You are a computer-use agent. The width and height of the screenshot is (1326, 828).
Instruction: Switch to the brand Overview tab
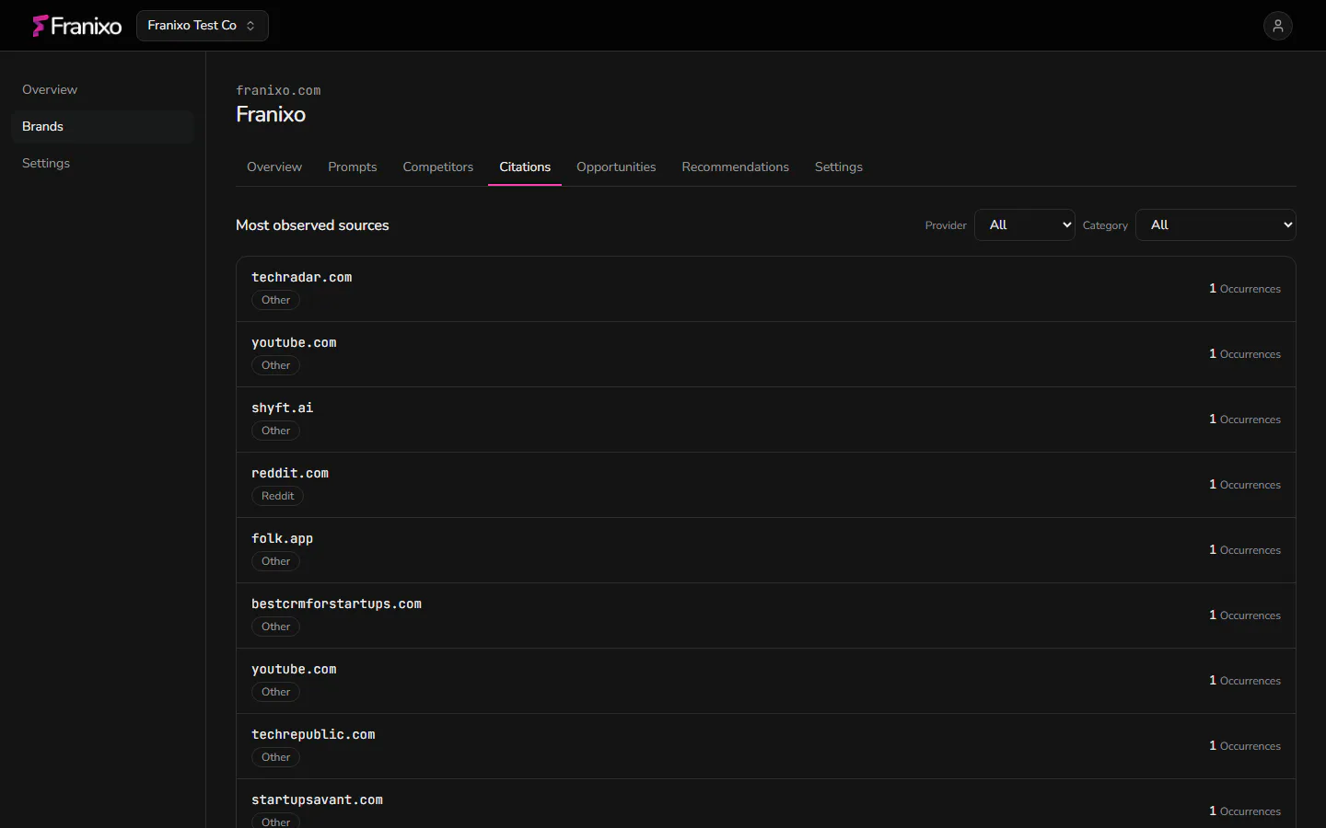[274, 167]
